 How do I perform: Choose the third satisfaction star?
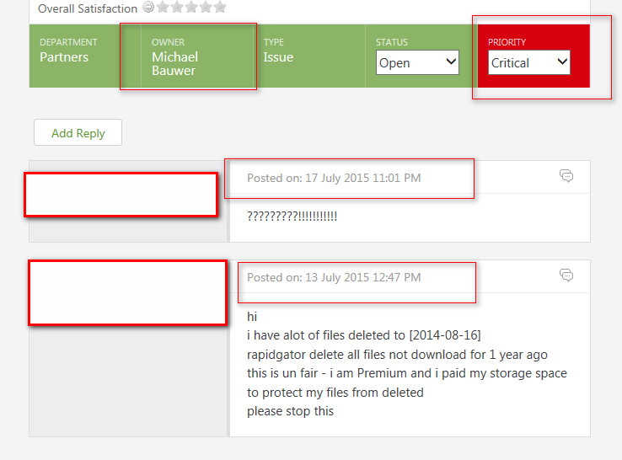(191, 8)
